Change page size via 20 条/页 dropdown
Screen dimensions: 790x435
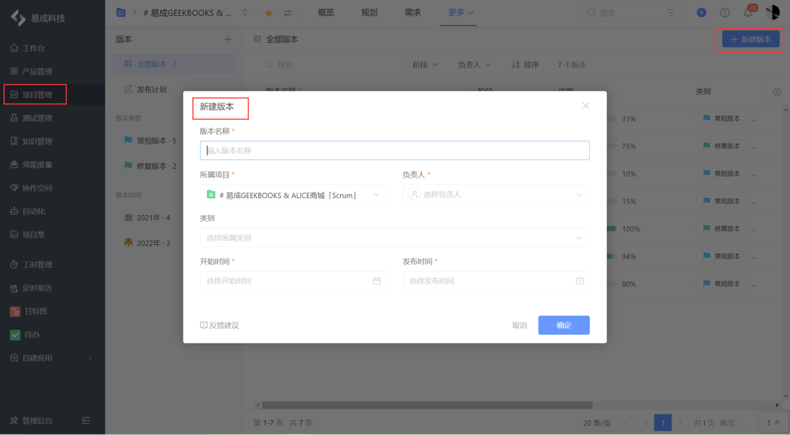tap(604, 422)
